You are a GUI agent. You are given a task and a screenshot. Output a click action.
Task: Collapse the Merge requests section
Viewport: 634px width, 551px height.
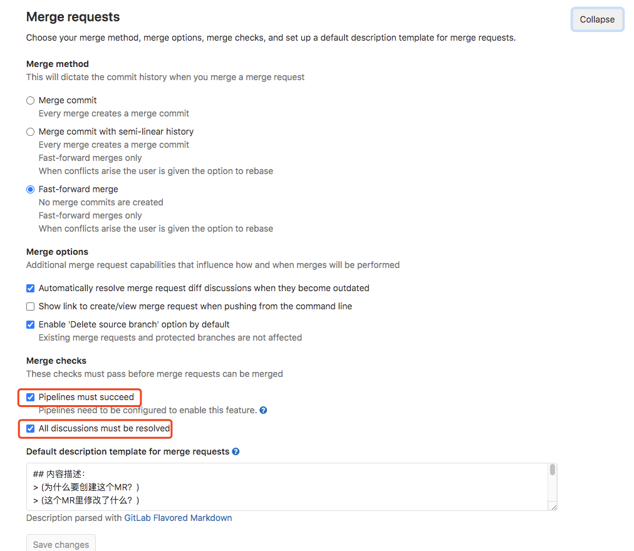[596, 19]
